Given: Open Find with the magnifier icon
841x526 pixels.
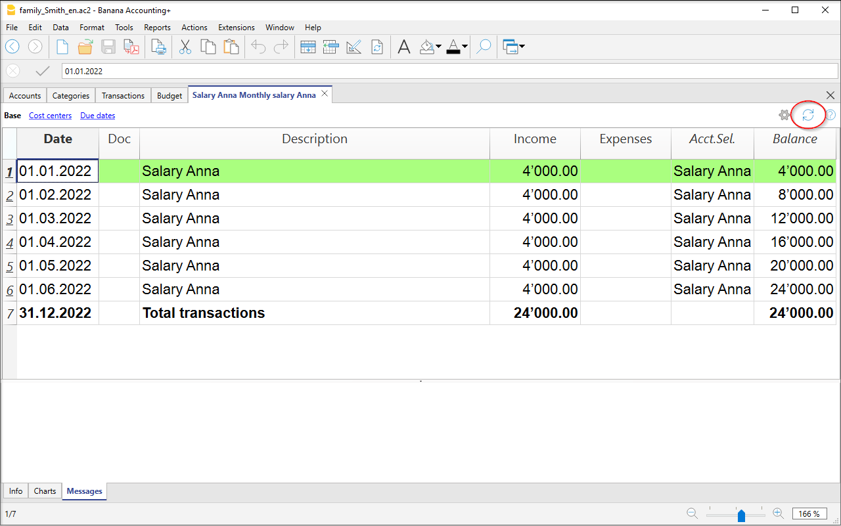Looking at the screenshot, I should [484, 47].
